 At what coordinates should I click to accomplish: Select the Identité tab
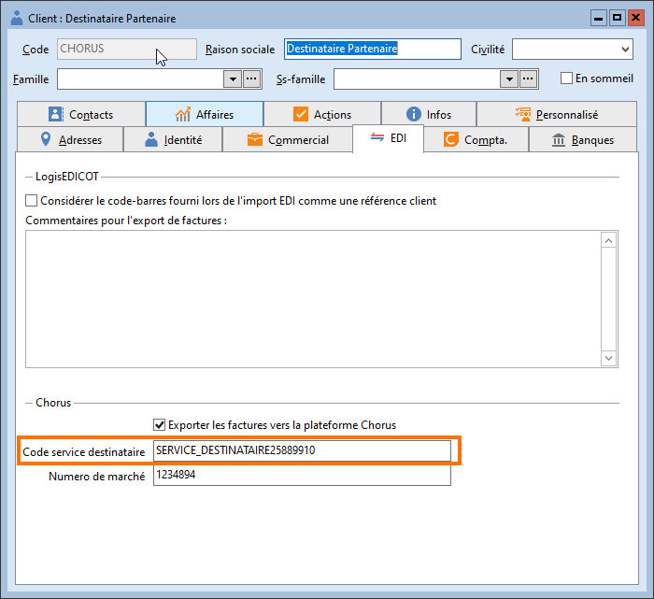173,140
